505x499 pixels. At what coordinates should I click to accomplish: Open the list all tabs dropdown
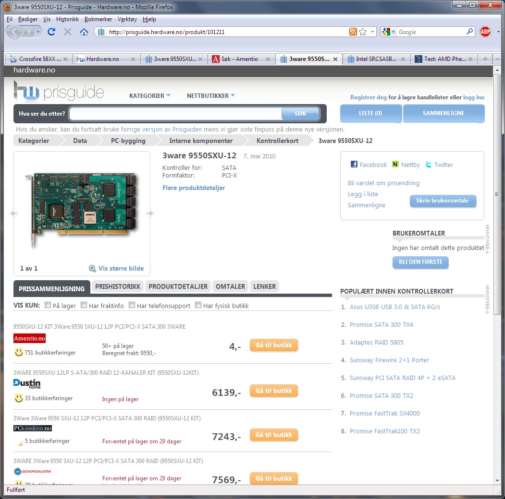[x=497, y=59]
